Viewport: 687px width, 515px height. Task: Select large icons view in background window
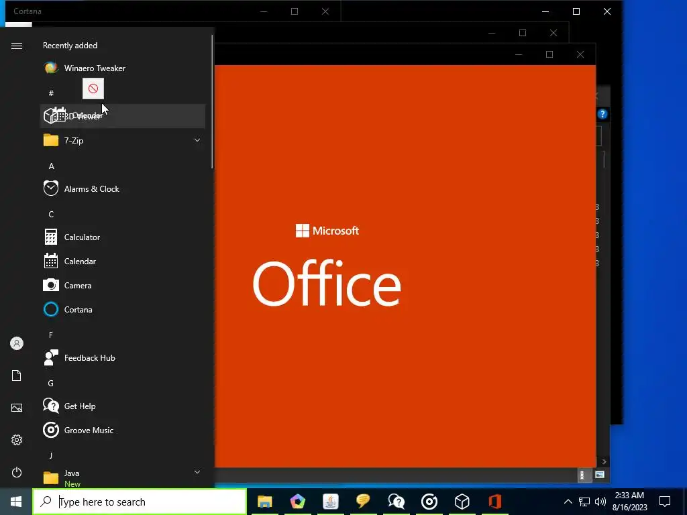[x=599, y=475]
